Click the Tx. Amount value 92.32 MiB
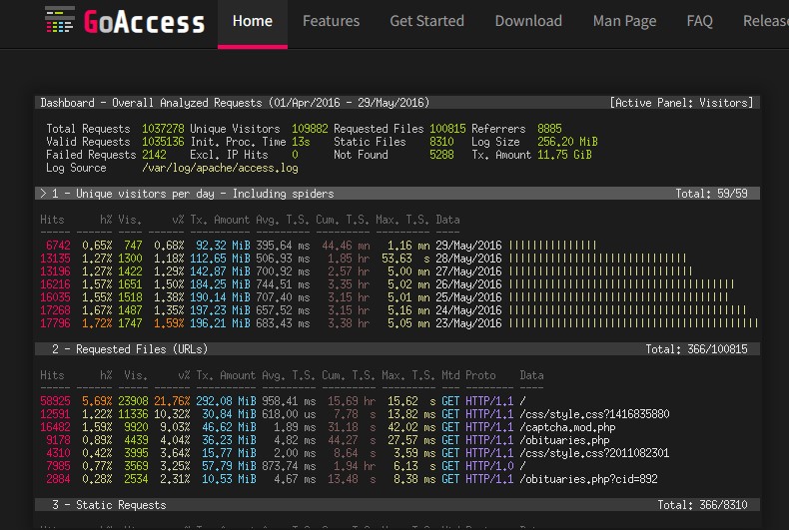Viewport: 789px width, 530px height. pyautogui.click(x=223, y=246)
